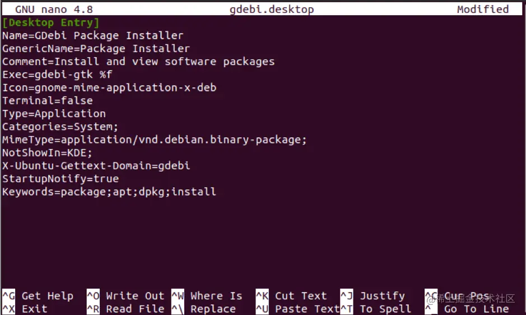Screen dimensions: 526x315
Task: Click the Modified status indicator
Action: [483, 9]
